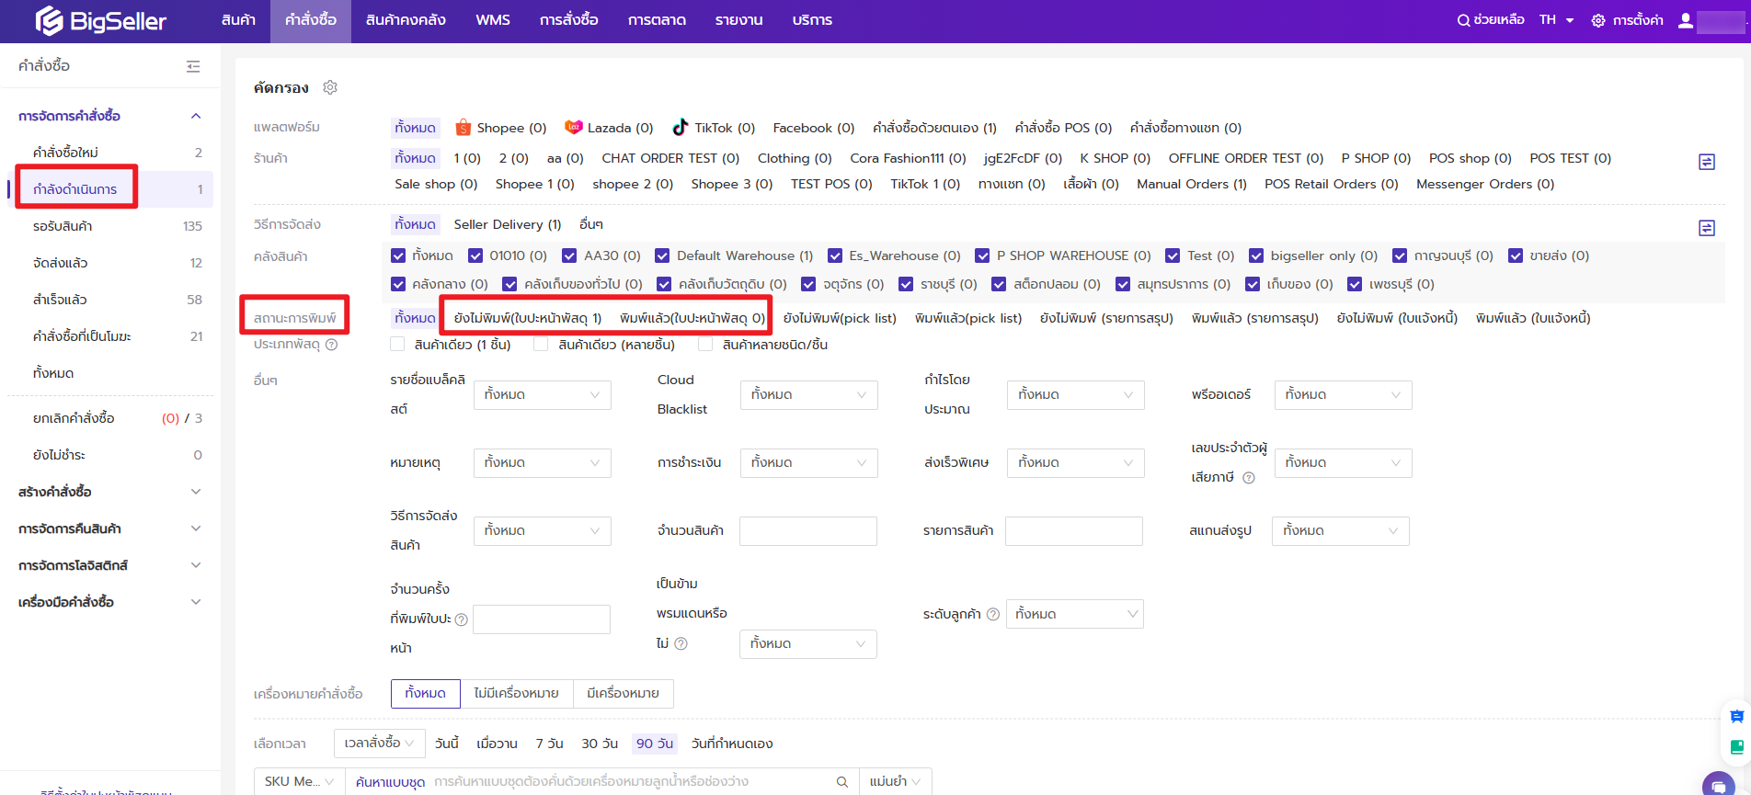This screenshot has height=795, width=1751.
Task: Collapse the sidebar menu icon
Action: click(x=193, y=66)
